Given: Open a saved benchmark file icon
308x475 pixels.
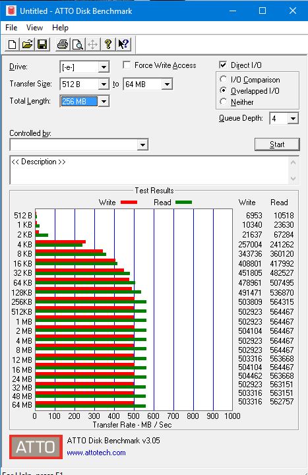Looking at the screenshot, I should click(x=27, y=45).
